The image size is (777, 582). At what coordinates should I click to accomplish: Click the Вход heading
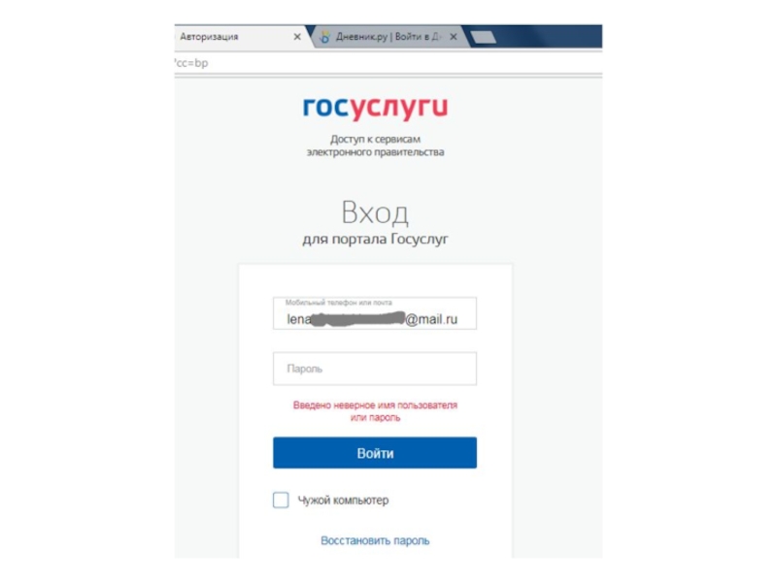coord(375,212)
